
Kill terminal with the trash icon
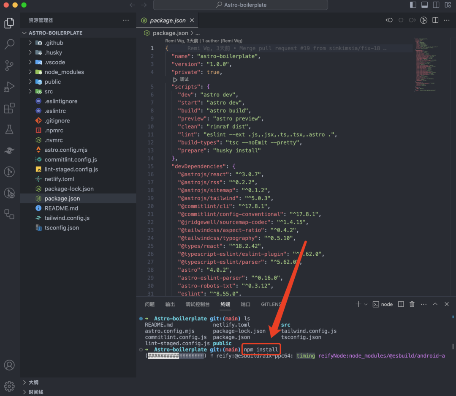(x=412, y=304)
